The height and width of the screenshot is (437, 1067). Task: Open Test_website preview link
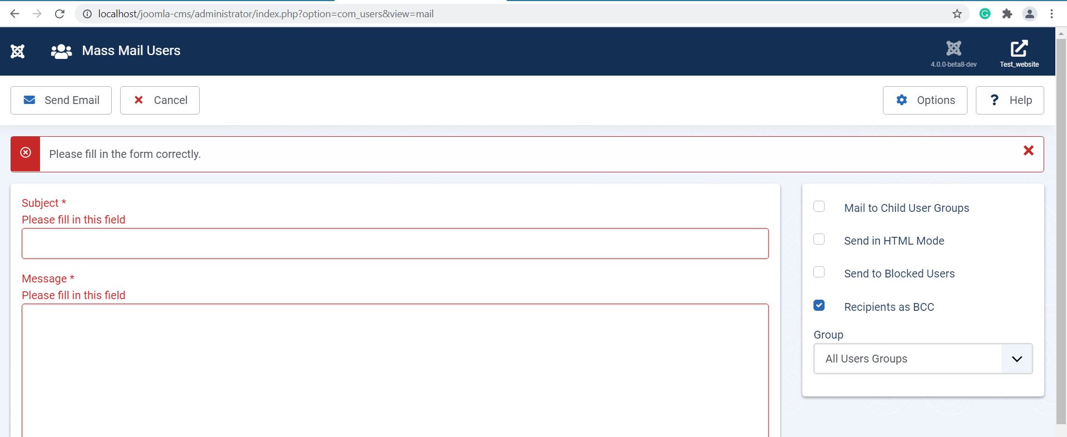coord(1019,54)
